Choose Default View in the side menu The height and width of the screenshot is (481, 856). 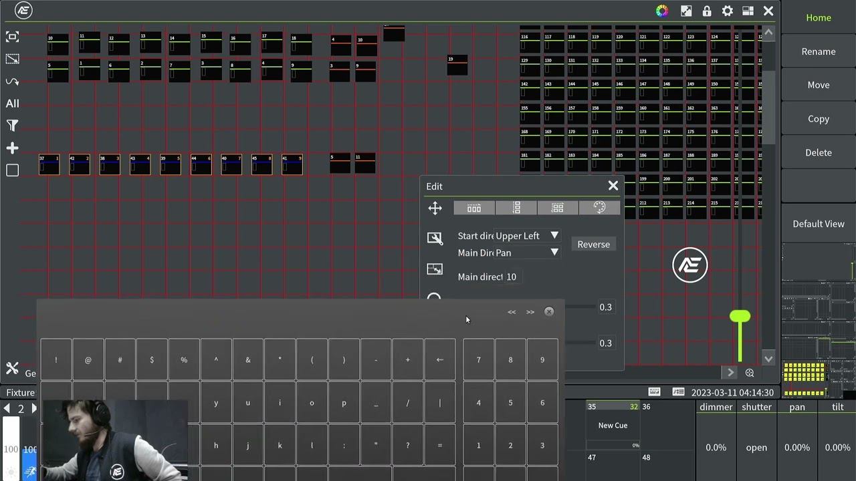[818, 224]
